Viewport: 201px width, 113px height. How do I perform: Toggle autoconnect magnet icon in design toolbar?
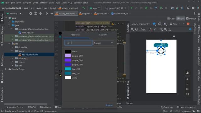pyautogui.click(x=137, y=29)
